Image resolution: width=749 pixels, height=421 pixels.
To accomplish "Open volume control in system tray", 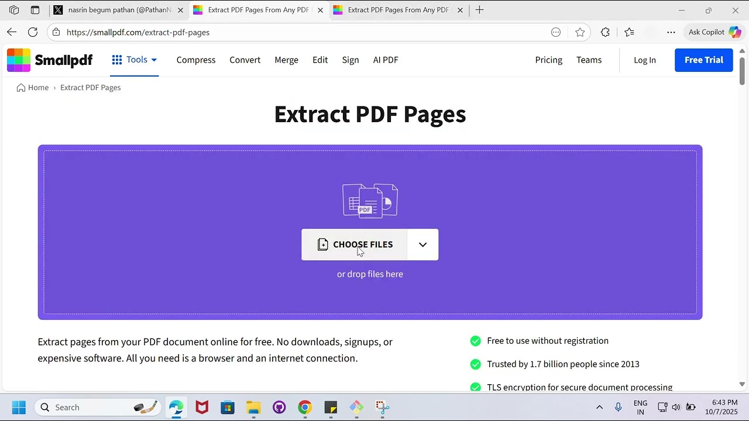I will (x=676, y=407).
